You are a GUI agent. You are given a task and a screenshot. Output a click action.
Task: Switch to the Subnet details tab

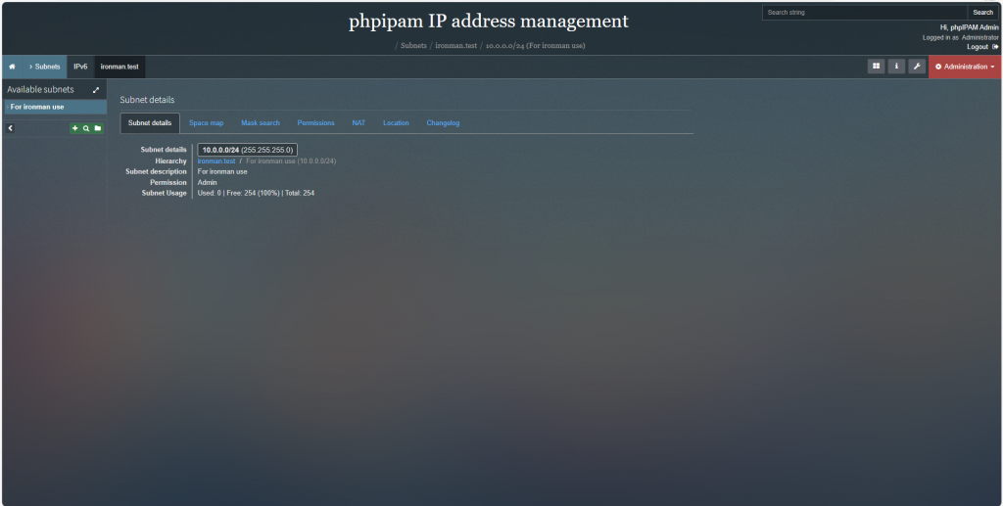click(x=150, y=122)
